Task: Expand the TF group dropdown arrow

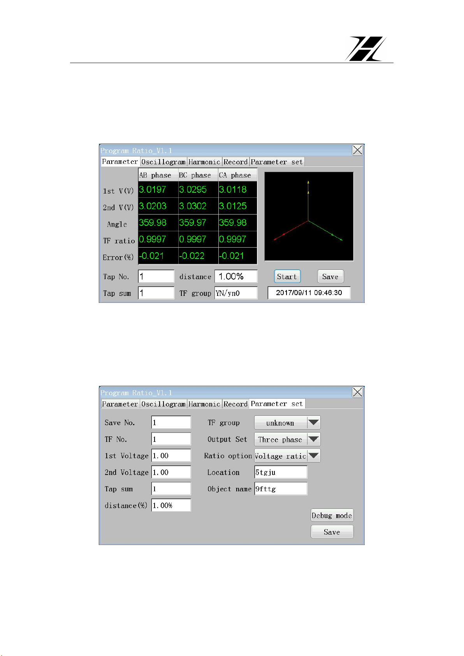Action: pyautogui.click(x=314, y=423)
